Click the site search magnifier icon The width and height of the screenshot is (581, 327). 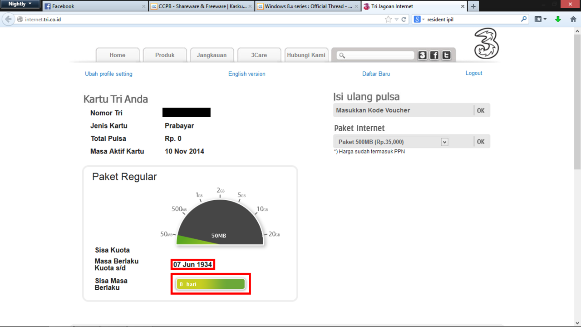pyautogui.click(x=342, y=55)
